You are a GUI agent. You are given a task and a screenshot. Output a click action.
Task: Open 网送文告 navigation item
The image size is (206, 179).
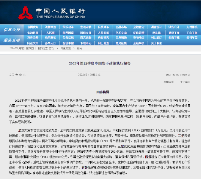pyautogui.click(x=33, y=43)
